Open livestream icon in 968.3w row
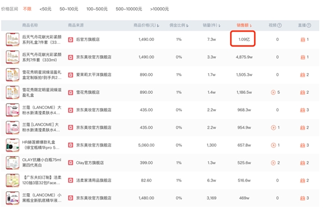The height and width of the screenshot is (210, 327). tap(302, 110)
